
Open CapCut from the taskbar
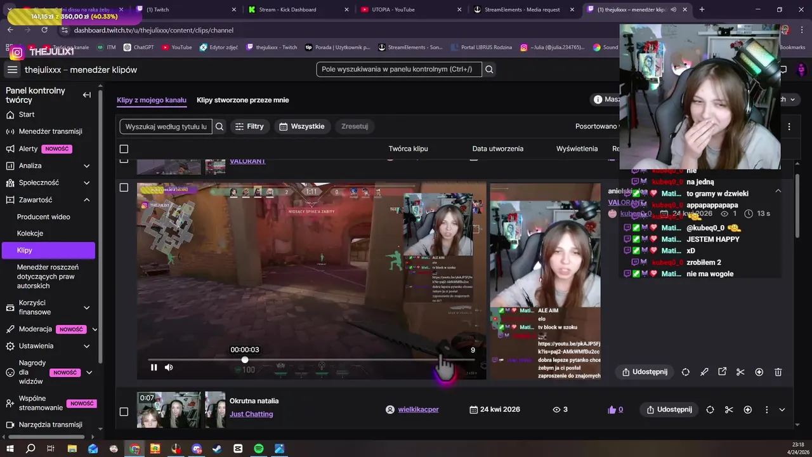click(x=238, y=449)
